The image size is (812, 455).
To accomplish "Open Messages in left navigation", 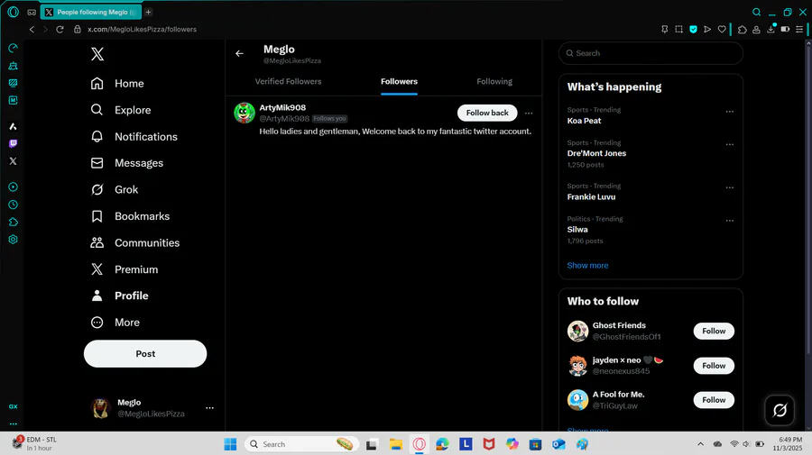I will 127,163.
